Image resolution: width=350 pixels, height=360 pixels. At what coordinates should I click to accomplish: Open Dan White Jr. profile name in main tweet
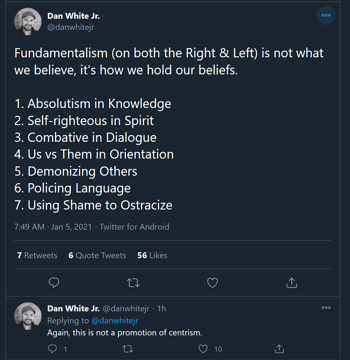tap(73, 16)
